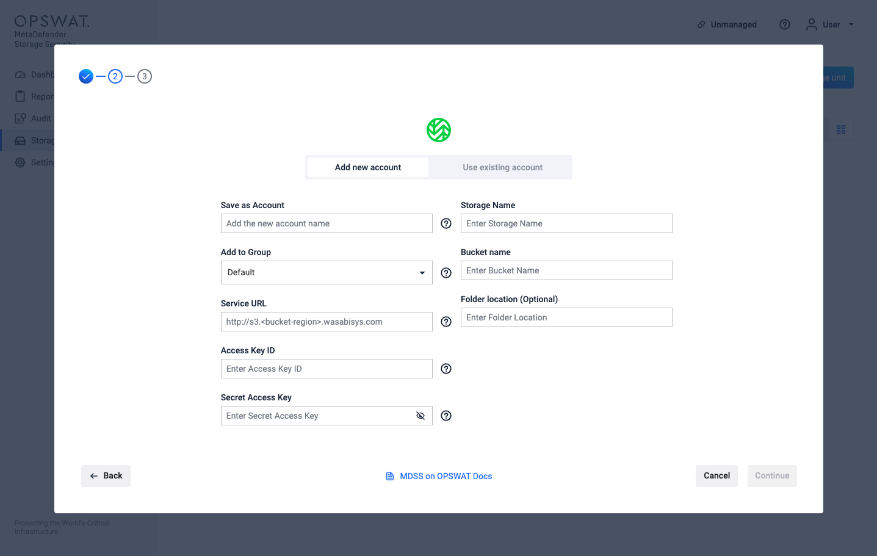Click the Reports sidebar icon
This screenshot has width=877, height=556.
point(20,96)
